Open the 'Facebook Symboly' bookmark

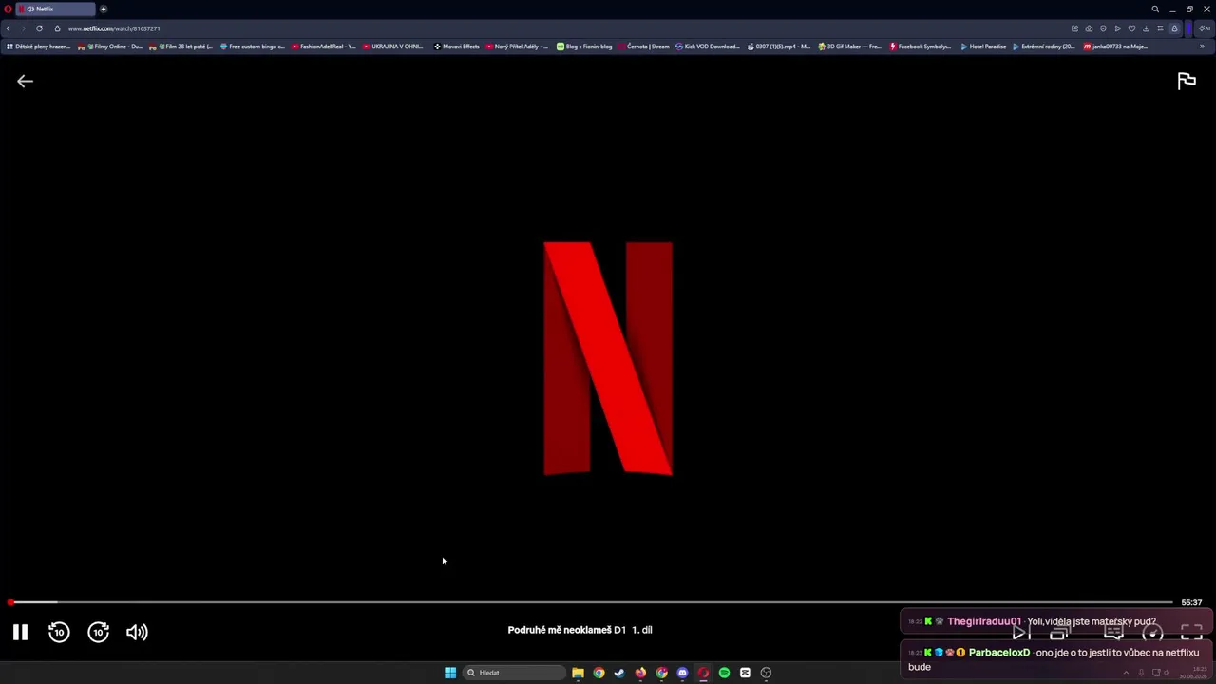[x=921, y=47]
